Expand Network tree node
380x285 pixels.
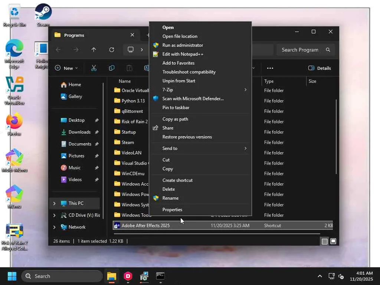pyautogui.click(x=54, y=227)
